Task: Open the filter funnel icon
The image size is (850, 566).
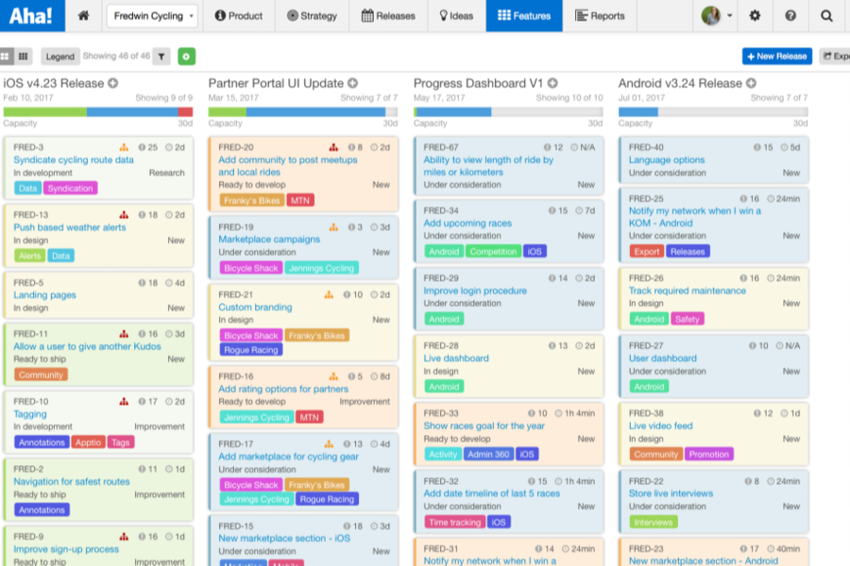Action: tap(161, 57)
